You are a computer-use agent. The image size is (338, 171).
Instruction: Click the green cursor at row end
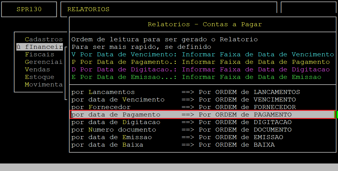coord(336,115)
